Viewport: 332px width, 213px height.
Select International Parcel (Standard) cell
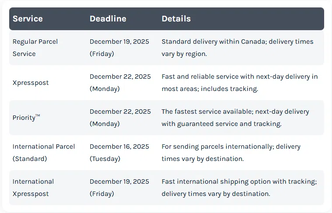[x=44, y=153]
